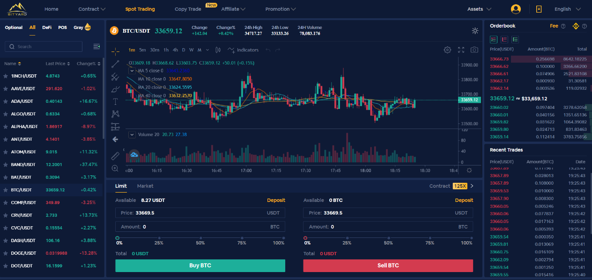Image resolution: width=592 pixels, height=280 pixels.
Task: Expand the Contract menu in header
Action: tap(92, 9)
